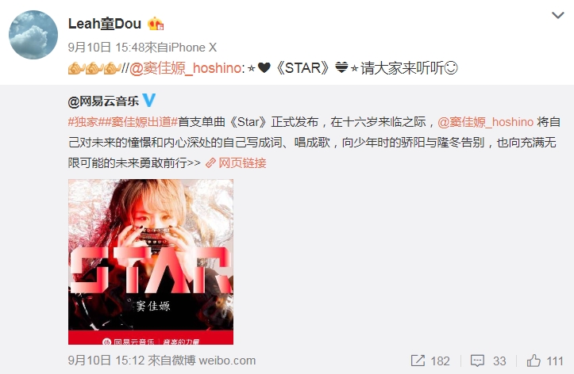Open the @网易云音乐 account name
The width and height of the screenshot is (574, 374).
coord(103,101)
